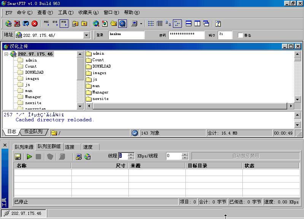
Task: Click the question mark help icon
Action: pyautogui.click(x=218, y=24)
